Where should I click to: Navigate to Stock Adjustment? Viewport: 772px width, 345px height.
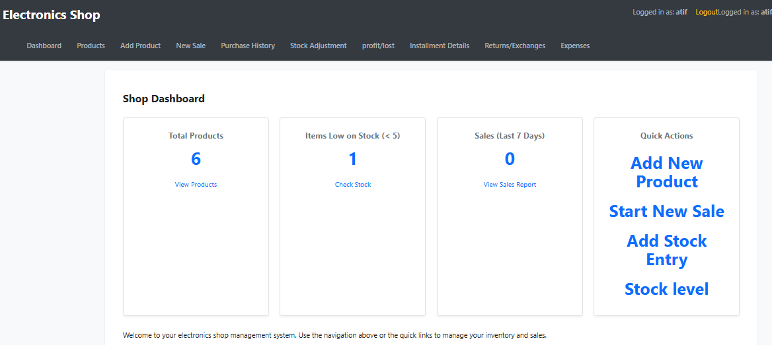[x=318, y=46]
